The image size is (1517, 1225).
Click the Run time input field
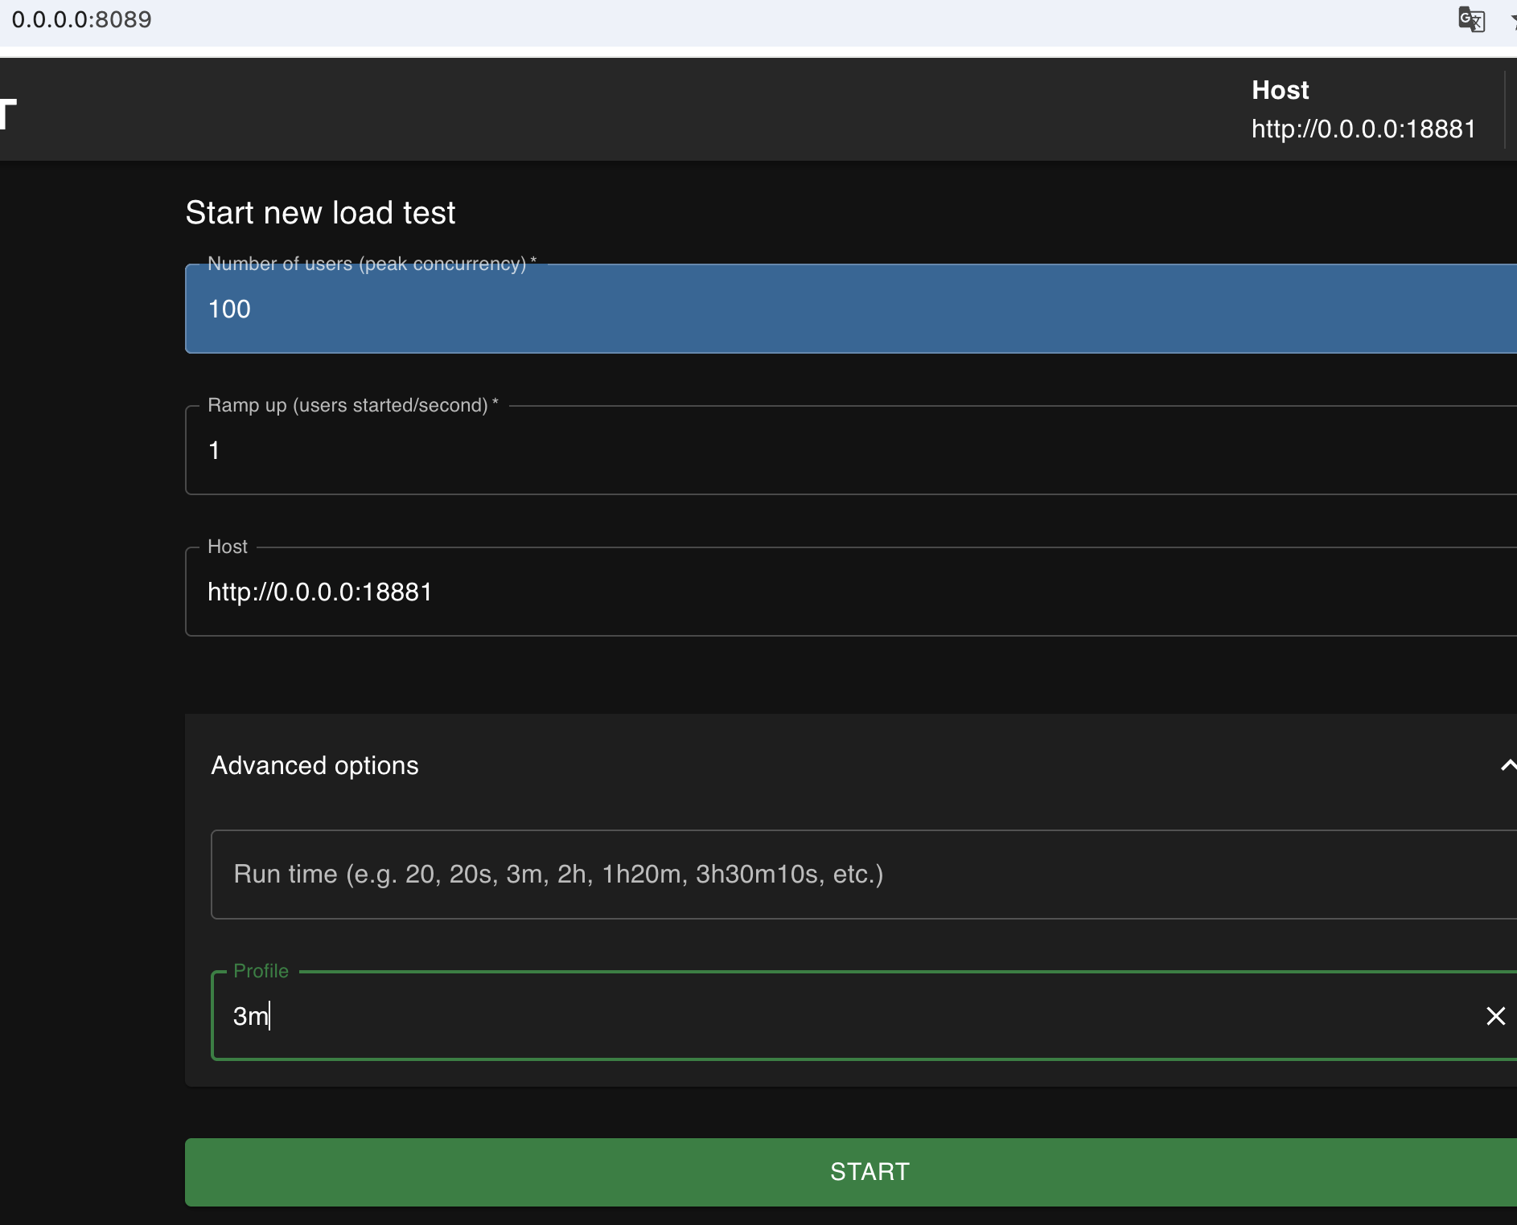point(864,875)
